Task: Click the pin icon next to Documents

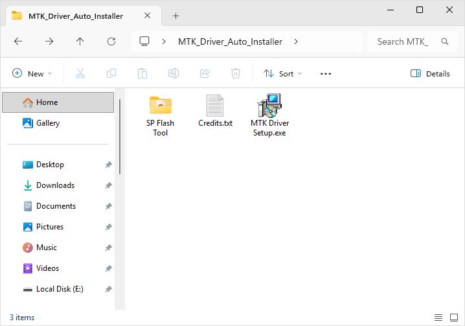Action: click(x=109, y=206)
